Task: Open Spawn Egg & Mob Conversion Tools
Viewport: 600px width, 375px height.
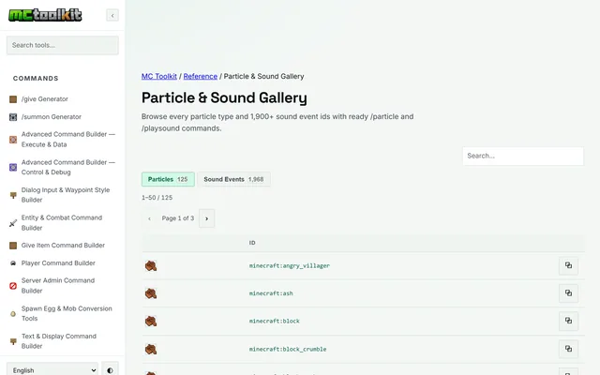Action: pos(67,313)
